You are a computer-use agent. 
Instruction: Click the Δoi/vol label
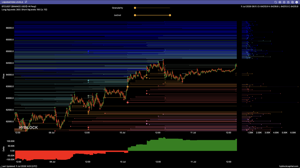(x=117, y=15)
